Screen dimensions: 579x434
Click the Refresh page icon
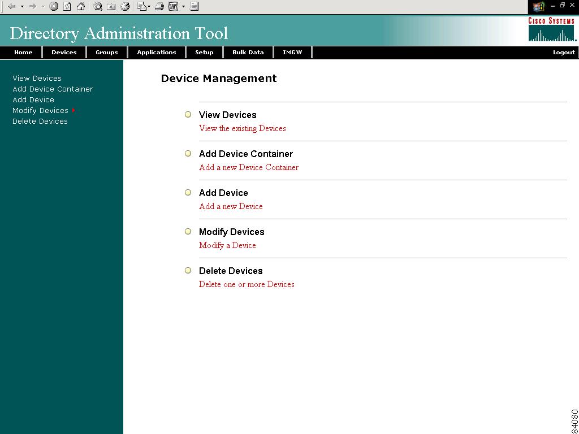[x=67, y=6]
